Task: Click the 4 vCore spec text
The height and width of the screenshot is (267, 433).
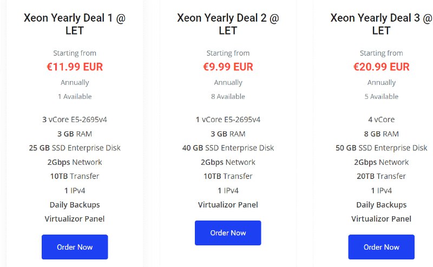Action: (381, 119)
